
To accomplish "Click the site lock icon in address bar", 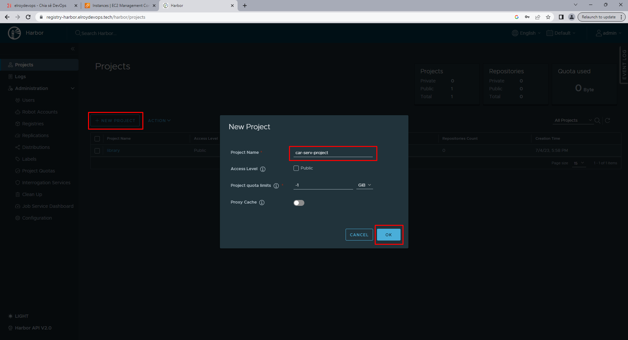I will [x=41, y=17].
